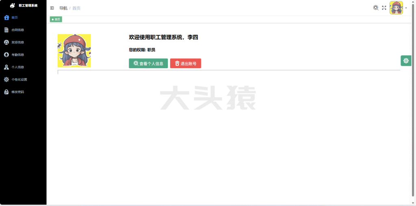Click the icon beside 奖惩信息

click(6, 43)
